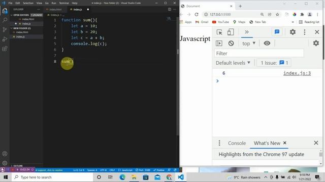This screenshot has height=182, width=325.
Task: Create a live expression with eye icon
Action: (x=267, y=43)
